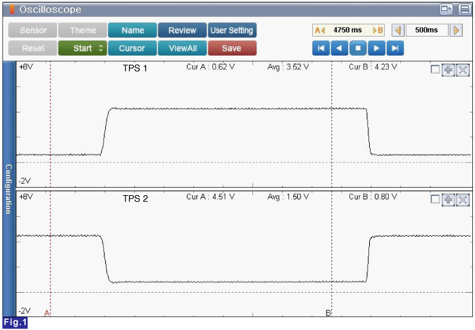This screenshot has height=330, width=475.
Task: Play the recording forward
Action: (x=377, y=48)
